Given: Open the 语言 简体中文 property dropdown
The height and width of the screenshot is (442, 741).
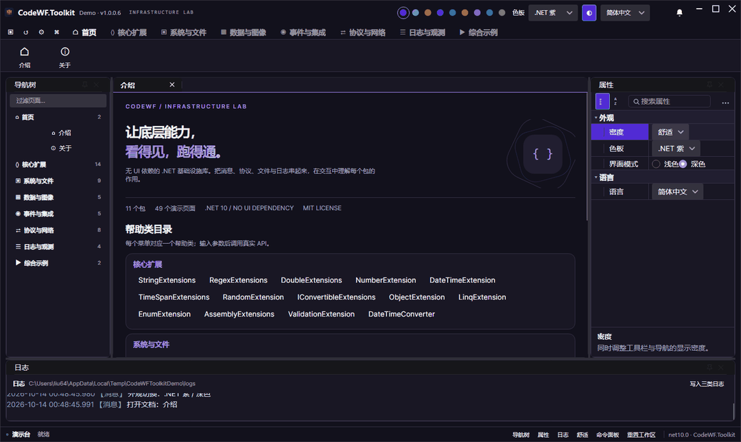Looking at the screenshot, I should coord(677,192).
